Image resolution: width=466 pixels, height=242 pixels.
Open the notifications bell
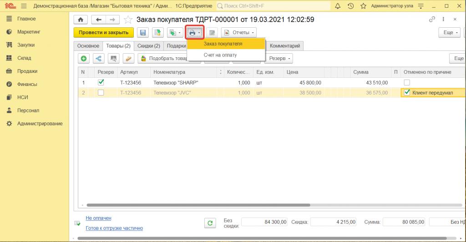coord(338,6)
